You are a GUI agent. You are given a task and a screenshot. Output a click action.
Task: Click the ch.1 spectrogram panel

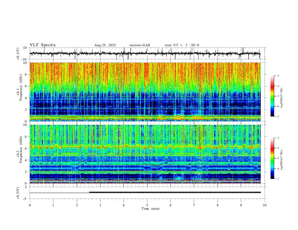(x=145, y=92)
